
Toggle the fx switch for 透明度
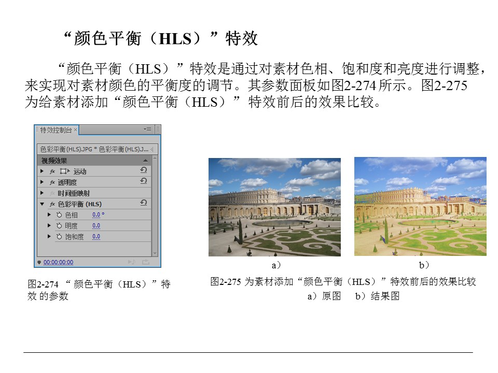[52, 182]
